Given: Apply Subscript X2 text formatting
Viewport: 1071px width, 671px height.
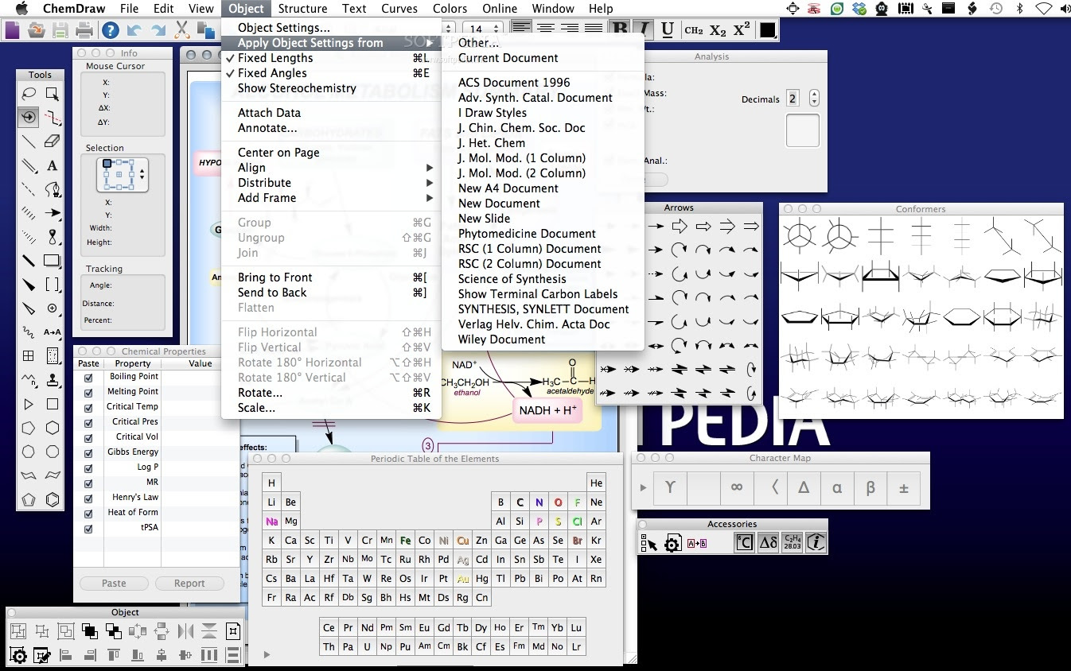Looking at the screenshot, I should click(x=718, y=30).
